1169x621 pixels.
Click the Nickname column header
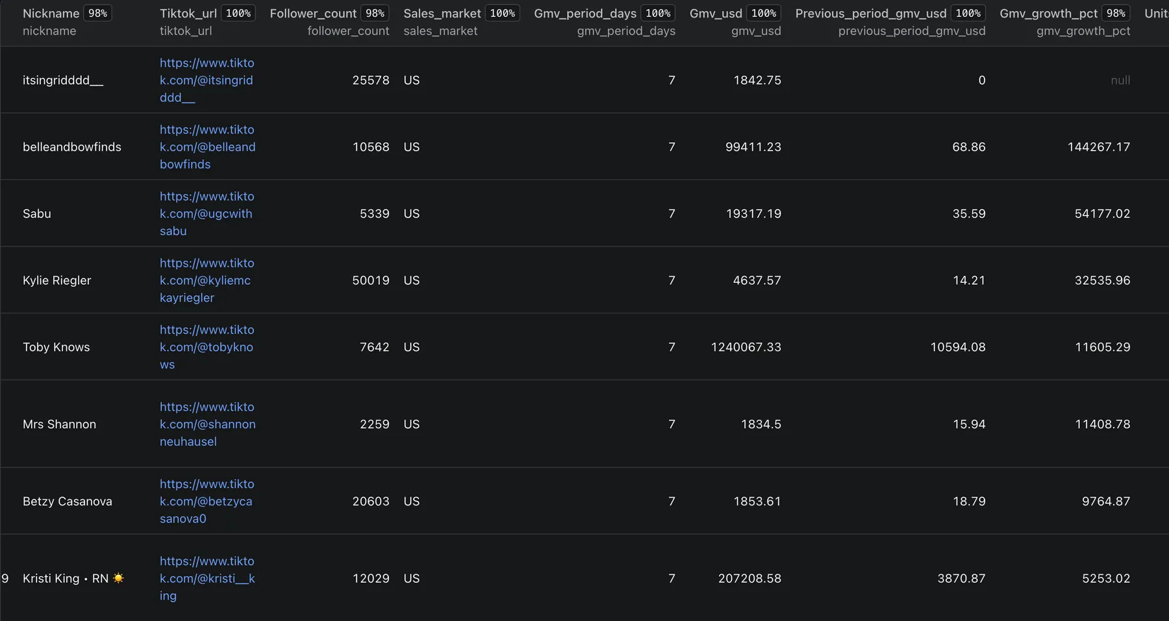coord(51,14)
